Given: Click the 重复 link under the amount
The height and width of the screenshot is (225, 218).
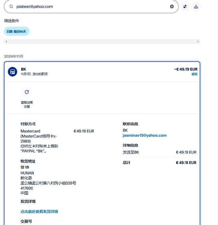Looking at the screenshot, I should coord(194,74).
